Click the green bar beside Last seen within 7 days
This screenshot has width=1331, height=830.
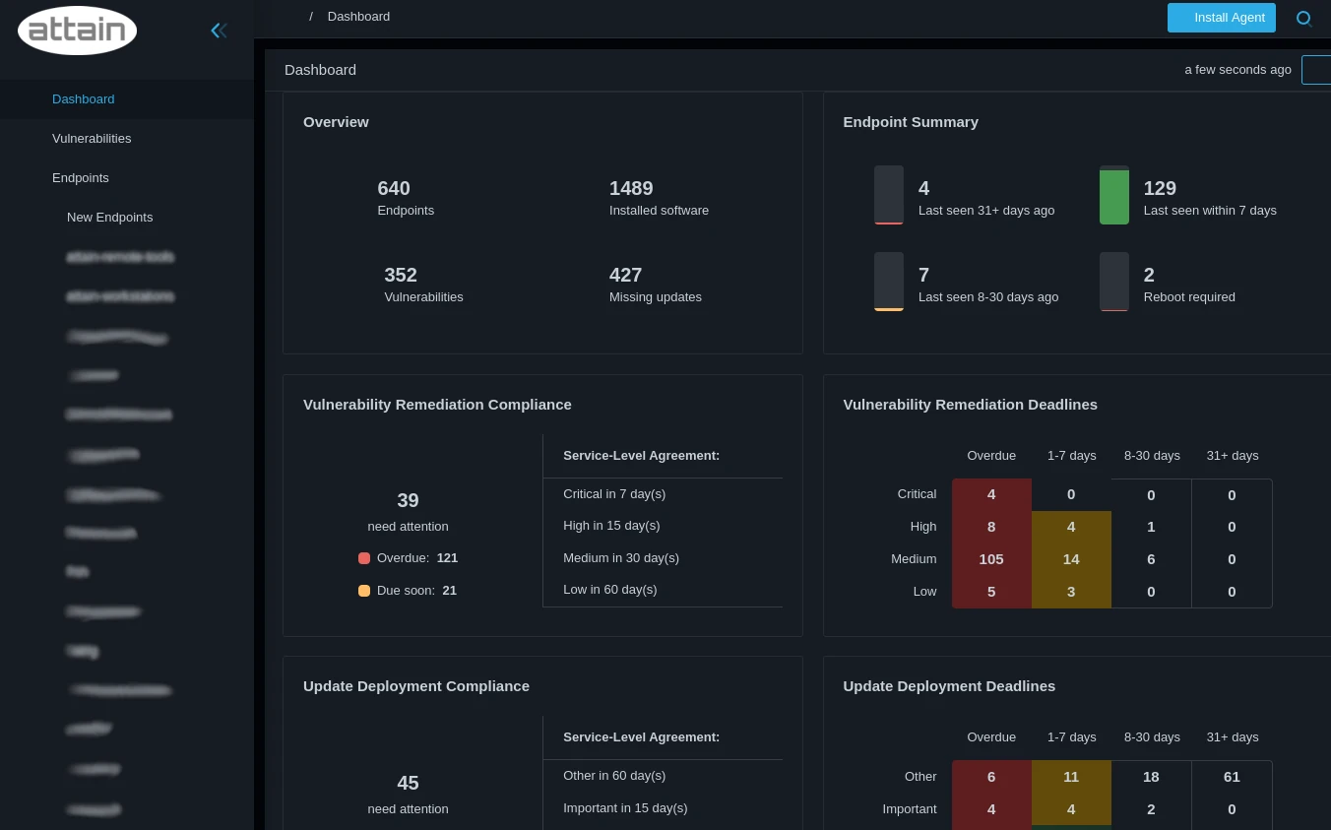point(1114,195)
